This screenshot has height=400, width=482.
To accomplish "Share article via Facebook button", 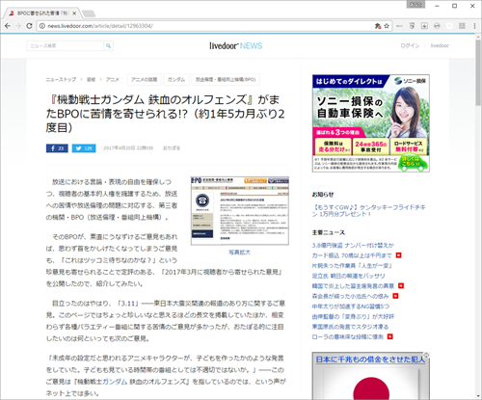I will tap(57, 148).
